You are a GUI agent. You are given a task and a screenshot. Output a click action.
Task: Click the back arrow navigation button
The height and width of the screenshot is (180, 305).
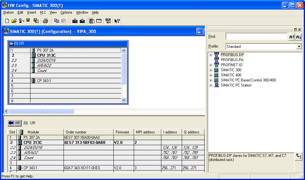tap(11, 123)
